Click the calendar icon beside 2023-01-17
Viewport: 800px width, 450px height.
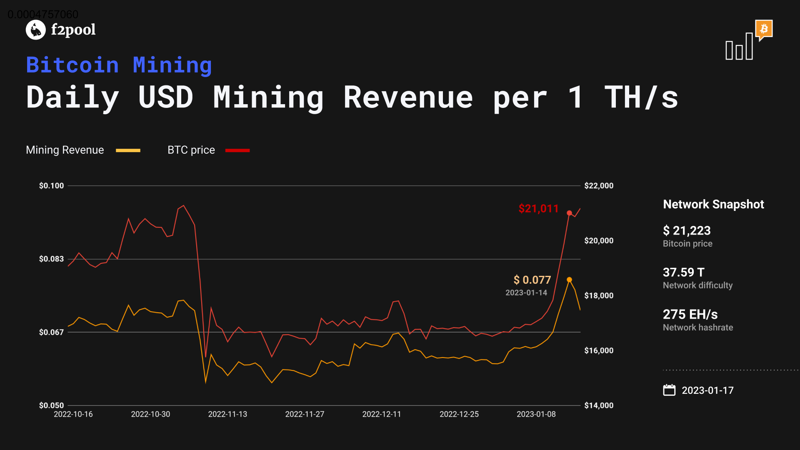click(x=669, y=390)
